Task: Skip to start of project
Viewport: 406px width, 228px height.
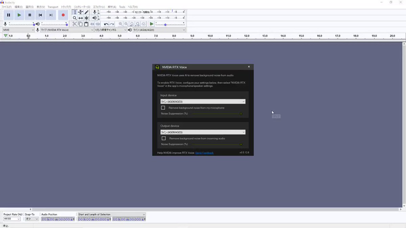Action: (x=40, y=15)
